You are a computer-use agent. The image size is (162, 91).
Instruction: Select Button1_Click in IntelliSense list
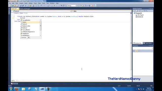tap(30, 26)
